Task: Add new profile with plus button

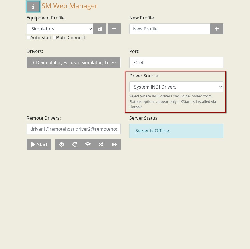Action: pyautogui.click(x=217, y=29)
